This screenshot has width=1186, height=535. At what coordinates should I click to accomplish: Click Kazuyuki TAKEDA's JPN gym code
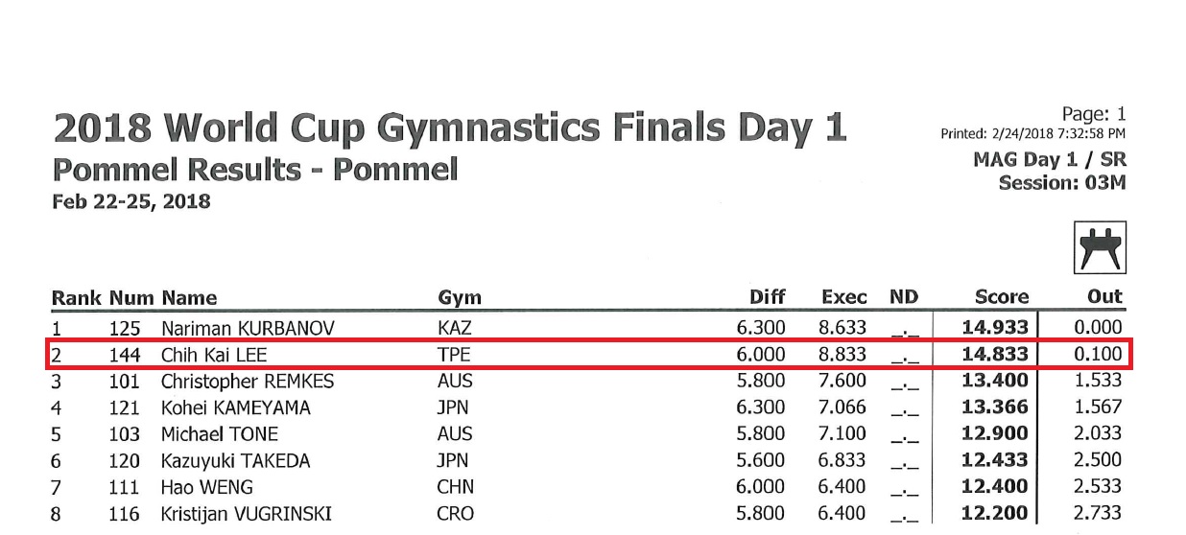452,461
